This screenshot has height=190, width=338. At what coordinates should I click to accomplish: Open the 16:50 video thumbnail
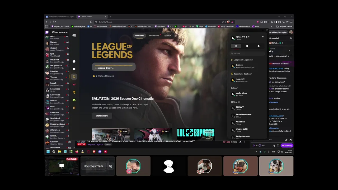111,134
